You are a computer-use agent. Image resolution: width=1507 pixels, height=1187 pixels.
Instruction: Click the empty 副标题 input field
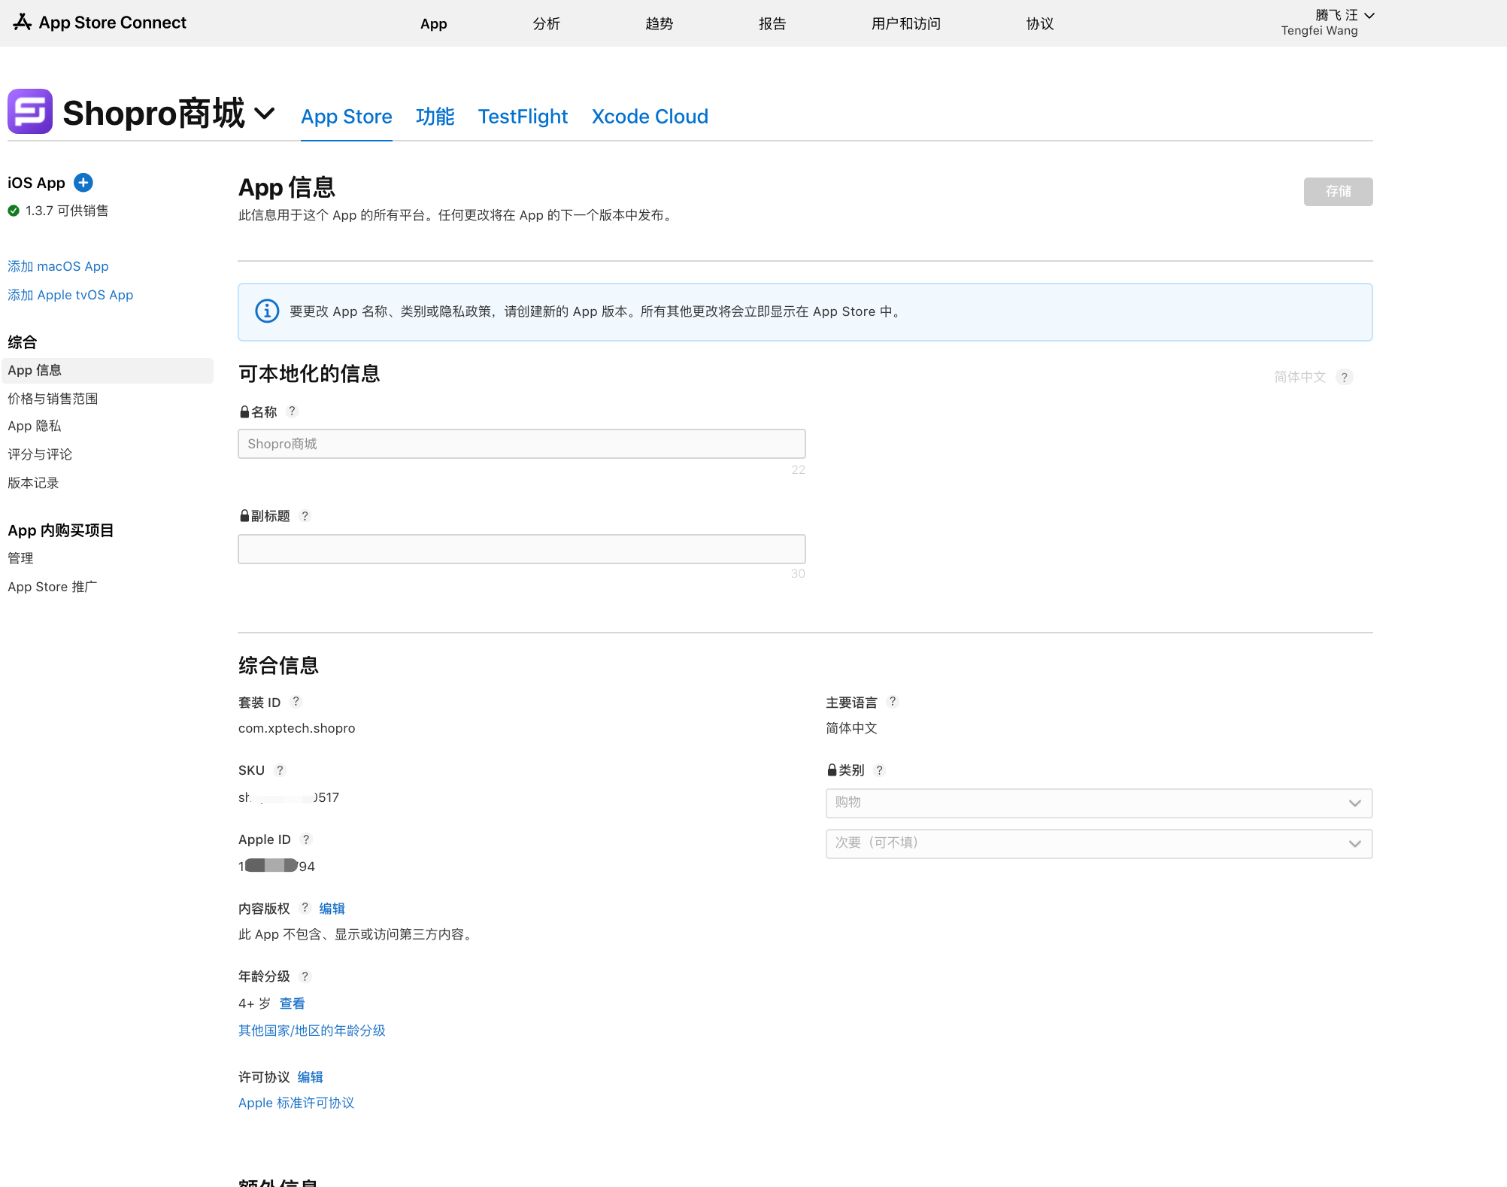(x=521, y=549)
